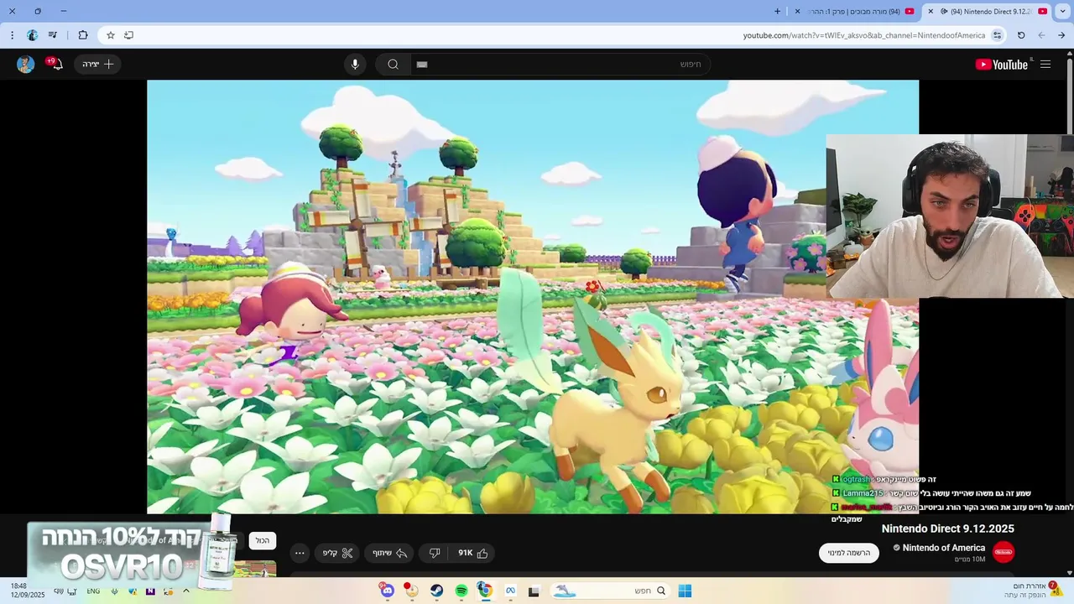Click the קליפ clip button
1074x604 pixels.
pyautogui.click(x=338, y=553)
